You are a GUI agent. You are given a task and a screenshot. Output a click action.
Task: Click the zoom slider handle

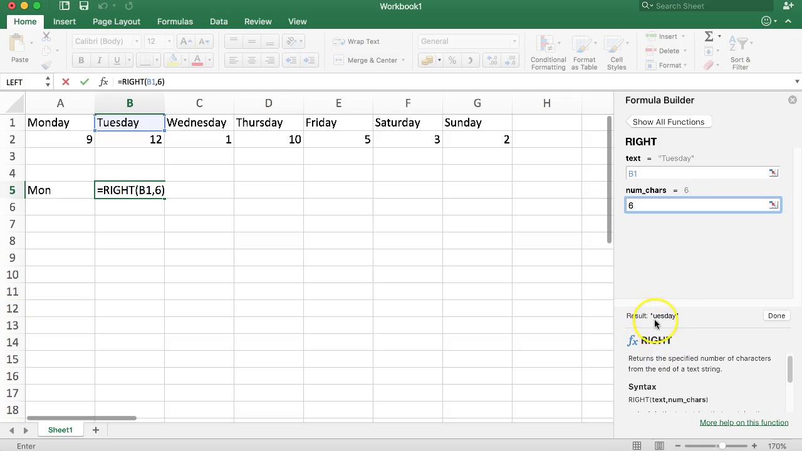tap(722, 446)
